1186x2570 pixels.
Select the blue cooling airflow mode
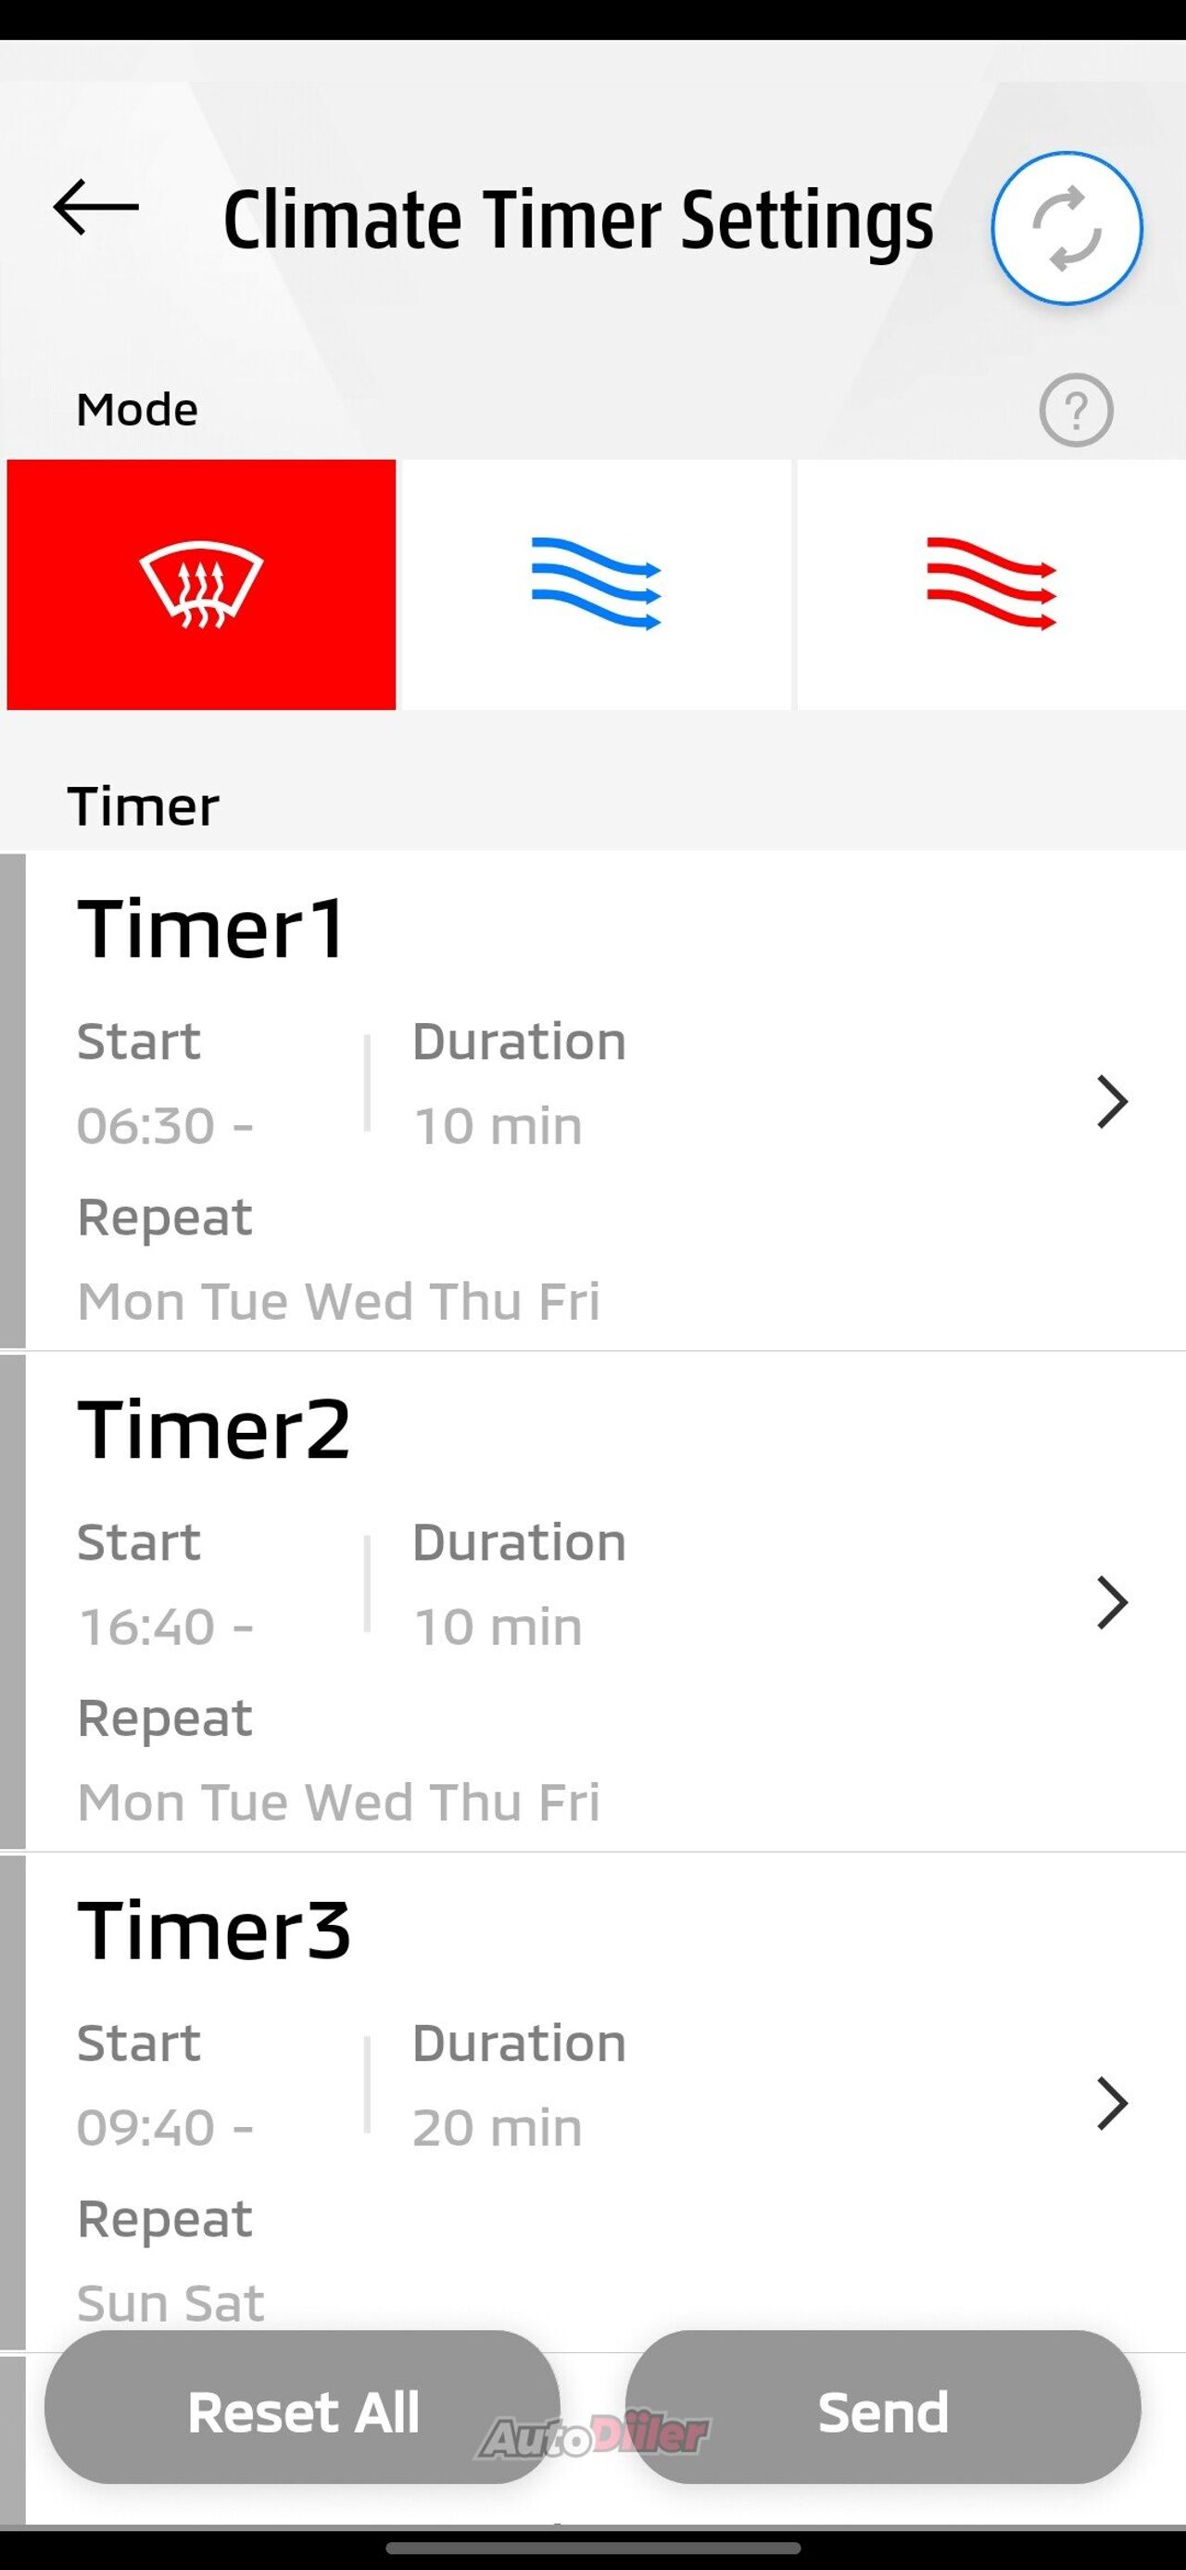tap(596, 585)
